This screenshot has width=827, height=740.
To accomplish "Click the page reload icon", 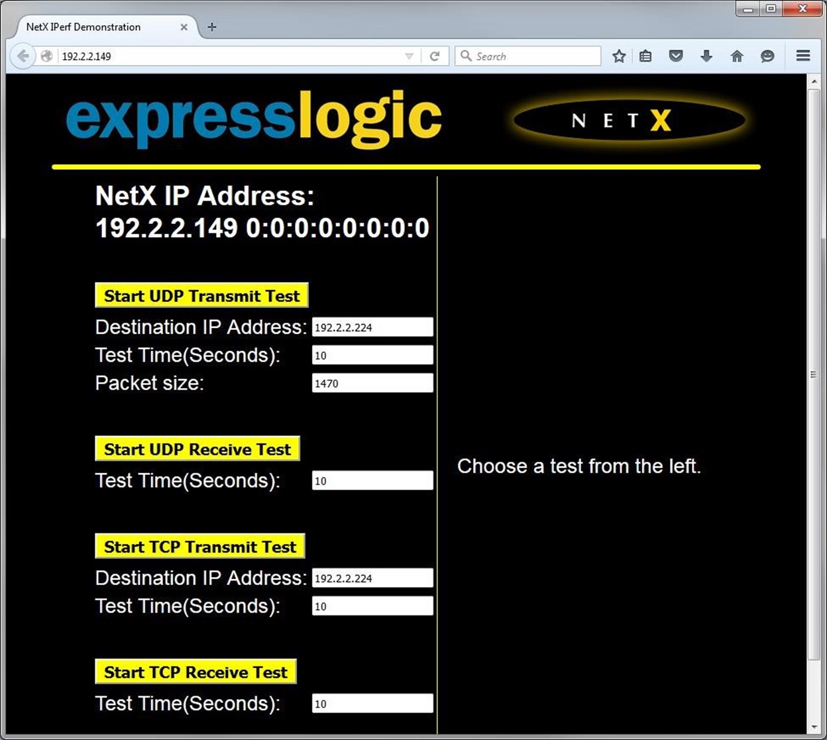I will [435, 56].
